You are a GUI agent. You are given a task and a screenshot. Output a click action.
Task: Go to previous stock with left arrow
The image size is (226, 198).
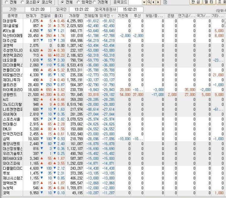(x=153, y=2)
